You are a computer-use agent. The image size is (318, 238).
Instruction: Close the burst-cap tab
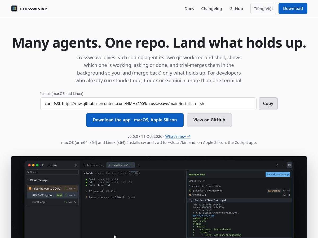[x=102, y=165]
